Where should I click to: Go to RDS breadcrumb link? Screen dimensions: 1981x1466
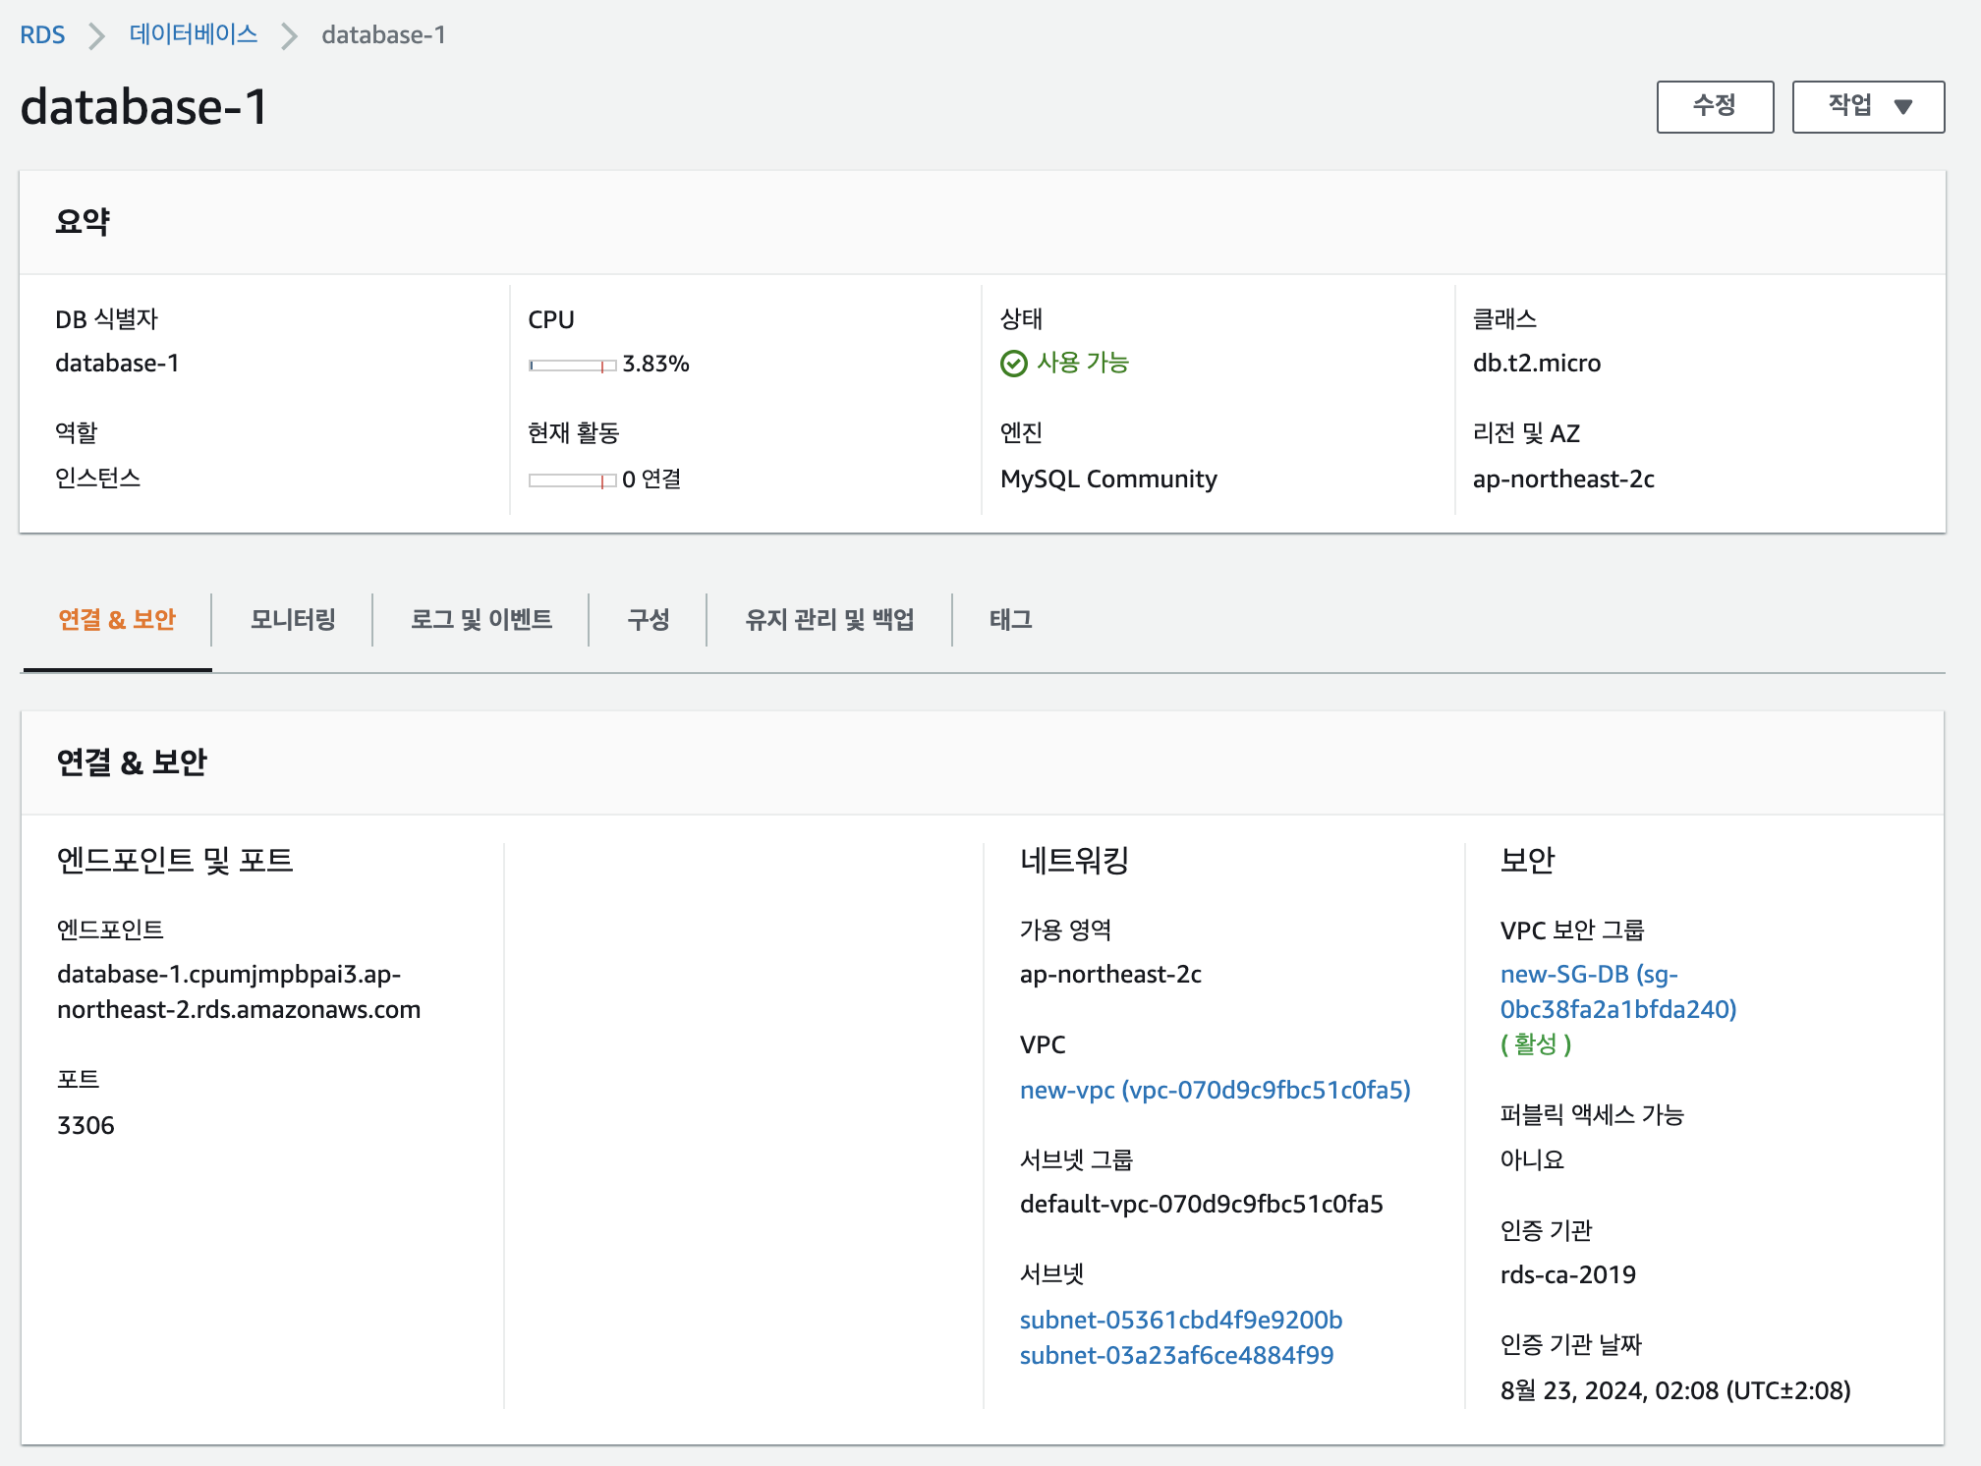(x=42, y=35)
